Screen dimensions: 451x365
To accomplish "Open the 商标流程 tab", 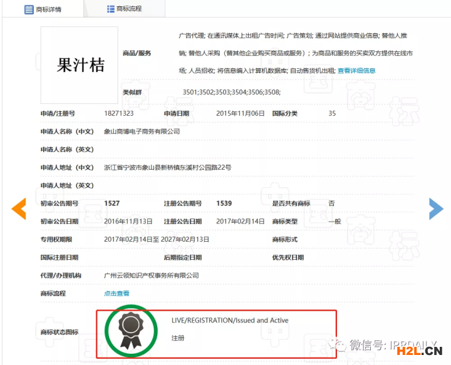I will click(129, 9).
